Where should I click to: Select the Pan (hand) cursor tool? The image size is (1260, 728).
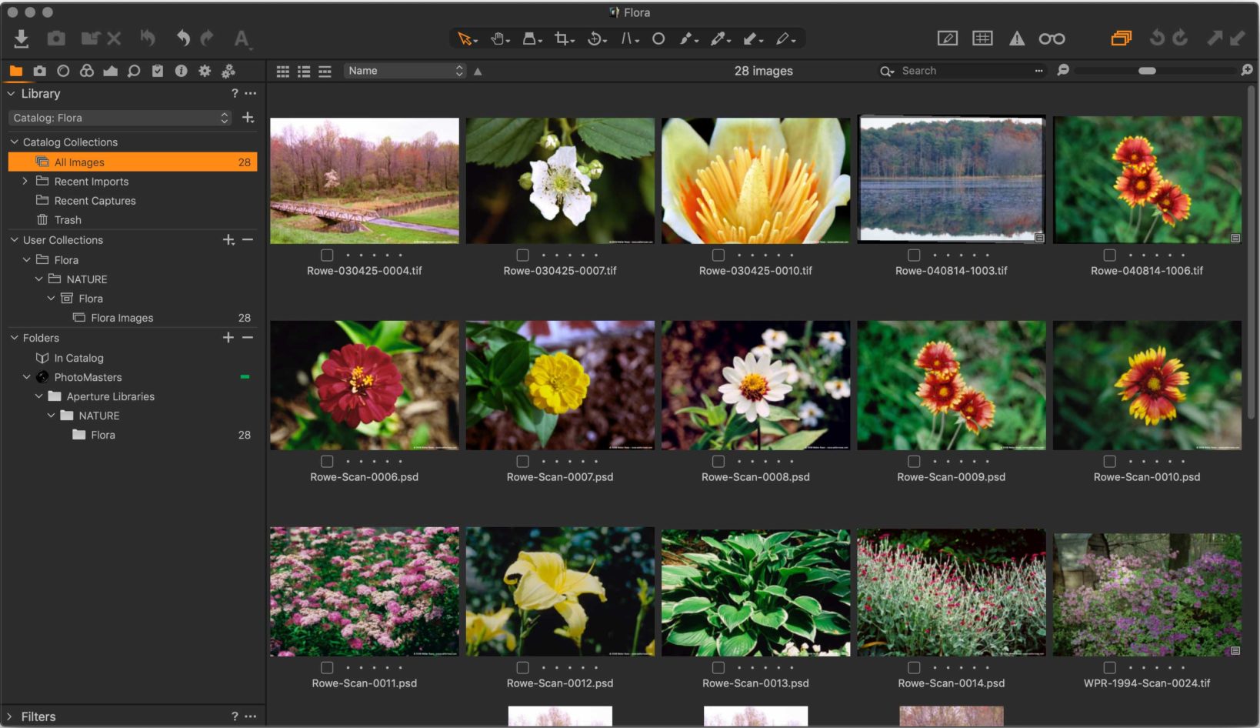498,38
